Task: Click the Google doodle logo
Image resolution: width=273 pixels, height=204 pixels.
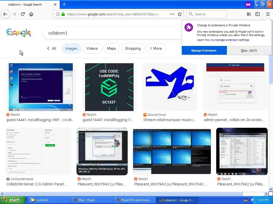Action: pos(19,33)
